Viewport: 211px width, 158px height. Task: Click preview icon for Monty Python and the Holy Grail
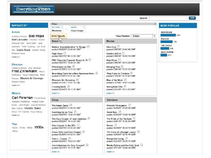click(x=142, y=145)
